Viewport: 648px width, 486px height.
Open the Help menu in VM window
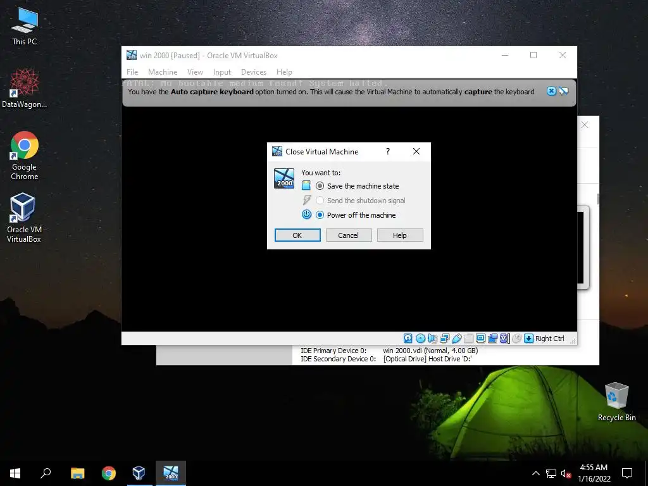pyautogui.click(x=284, y=72)
